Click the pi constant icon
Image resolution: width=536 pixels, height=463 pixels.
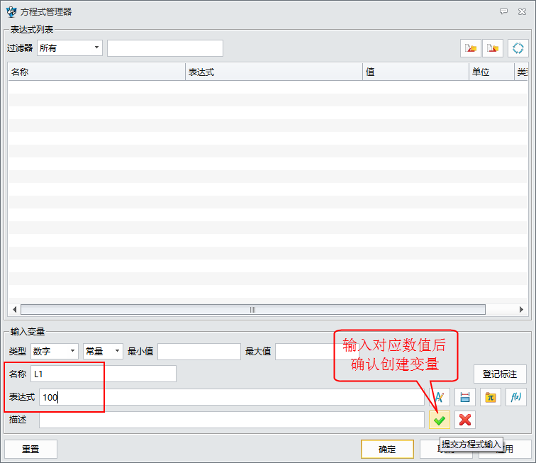coord(490,397)
